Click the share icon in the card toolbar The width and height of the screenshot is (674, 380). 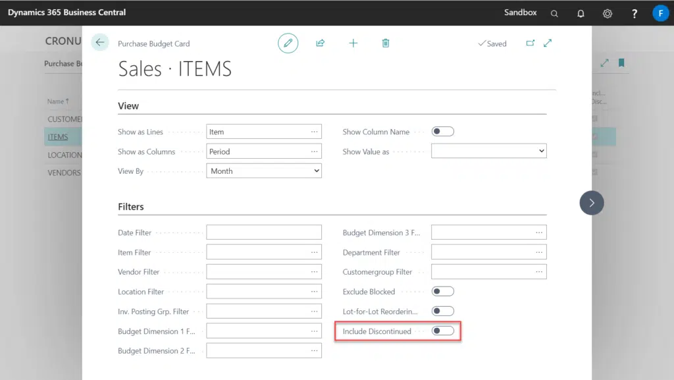[321, 43]
